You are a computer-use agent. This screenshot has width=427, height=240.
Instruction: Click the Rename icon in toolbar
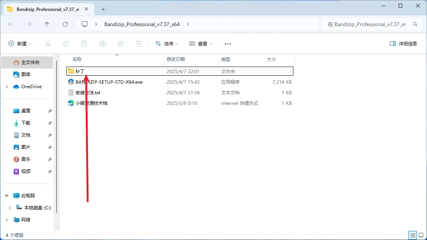(x=102, y=44)
